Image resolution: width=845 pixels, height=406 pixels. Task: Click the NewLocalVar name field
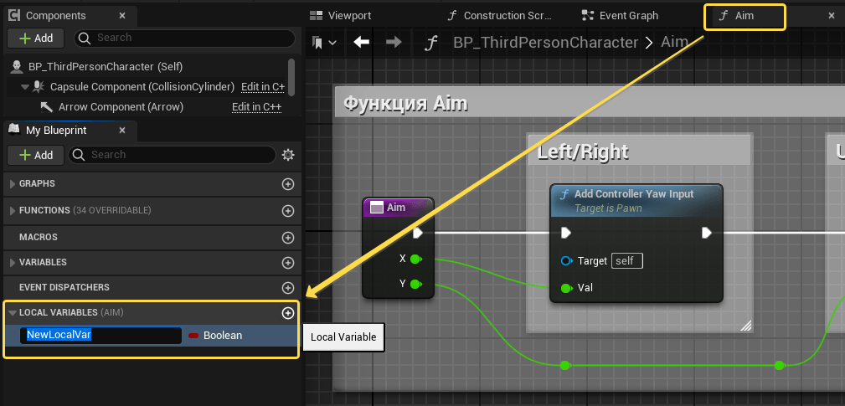tap(100, 335)
